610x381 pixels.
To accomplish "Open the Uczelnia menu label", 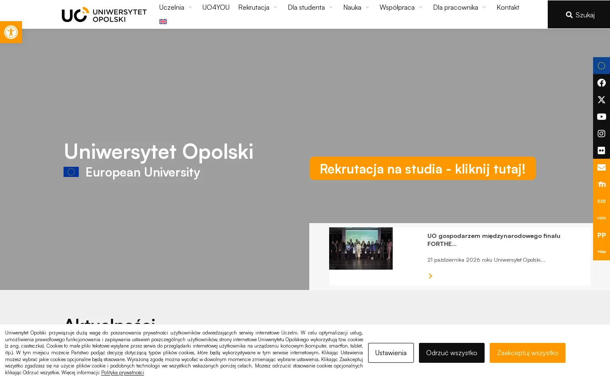I will [x=172, y=7].
